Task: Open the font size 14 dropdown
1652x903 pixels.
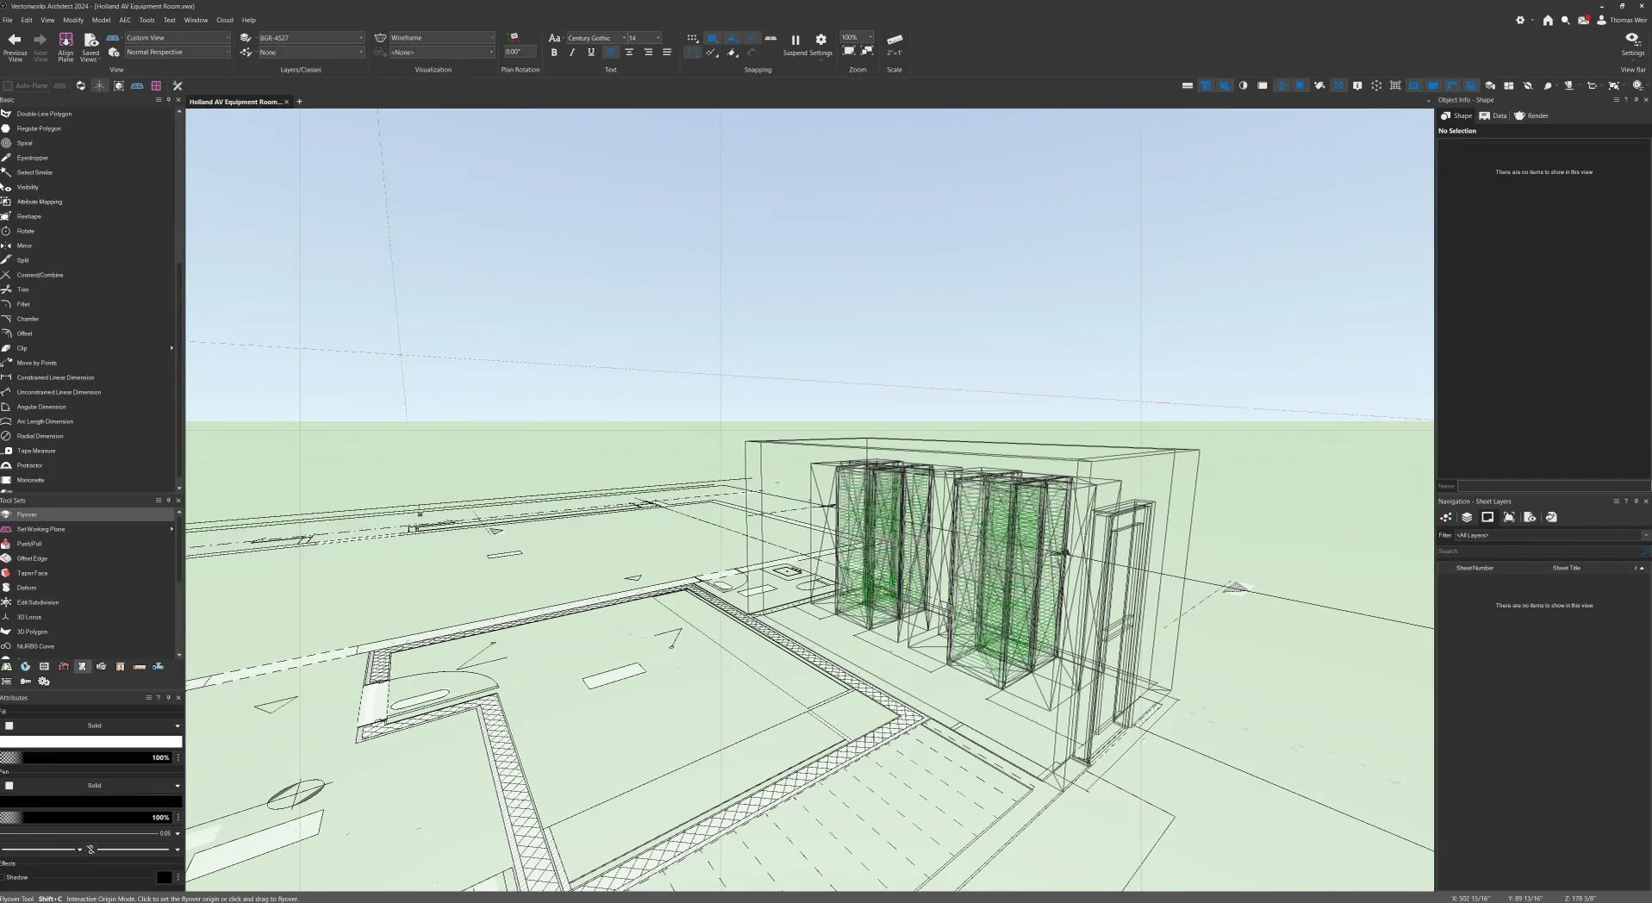Action: pos(644,38)
